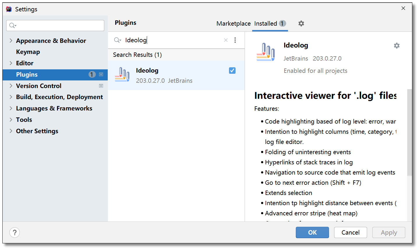This screenshot has height=248, width=417.
Task: Confirm settings with OK button
Action: pos(312,233)
